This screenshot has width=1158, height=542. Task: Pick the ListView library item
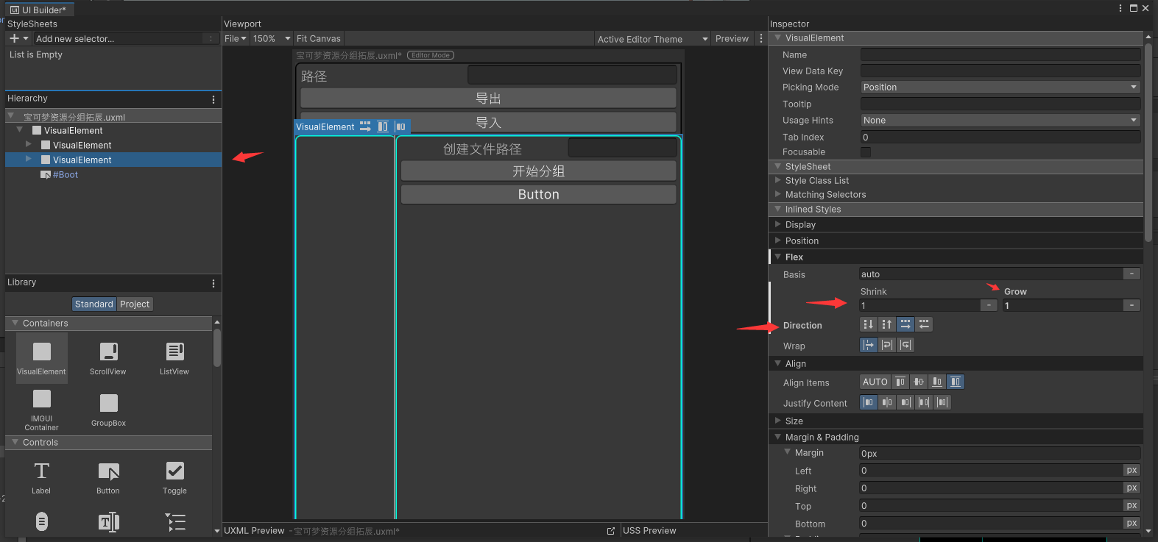click(174, 358)
